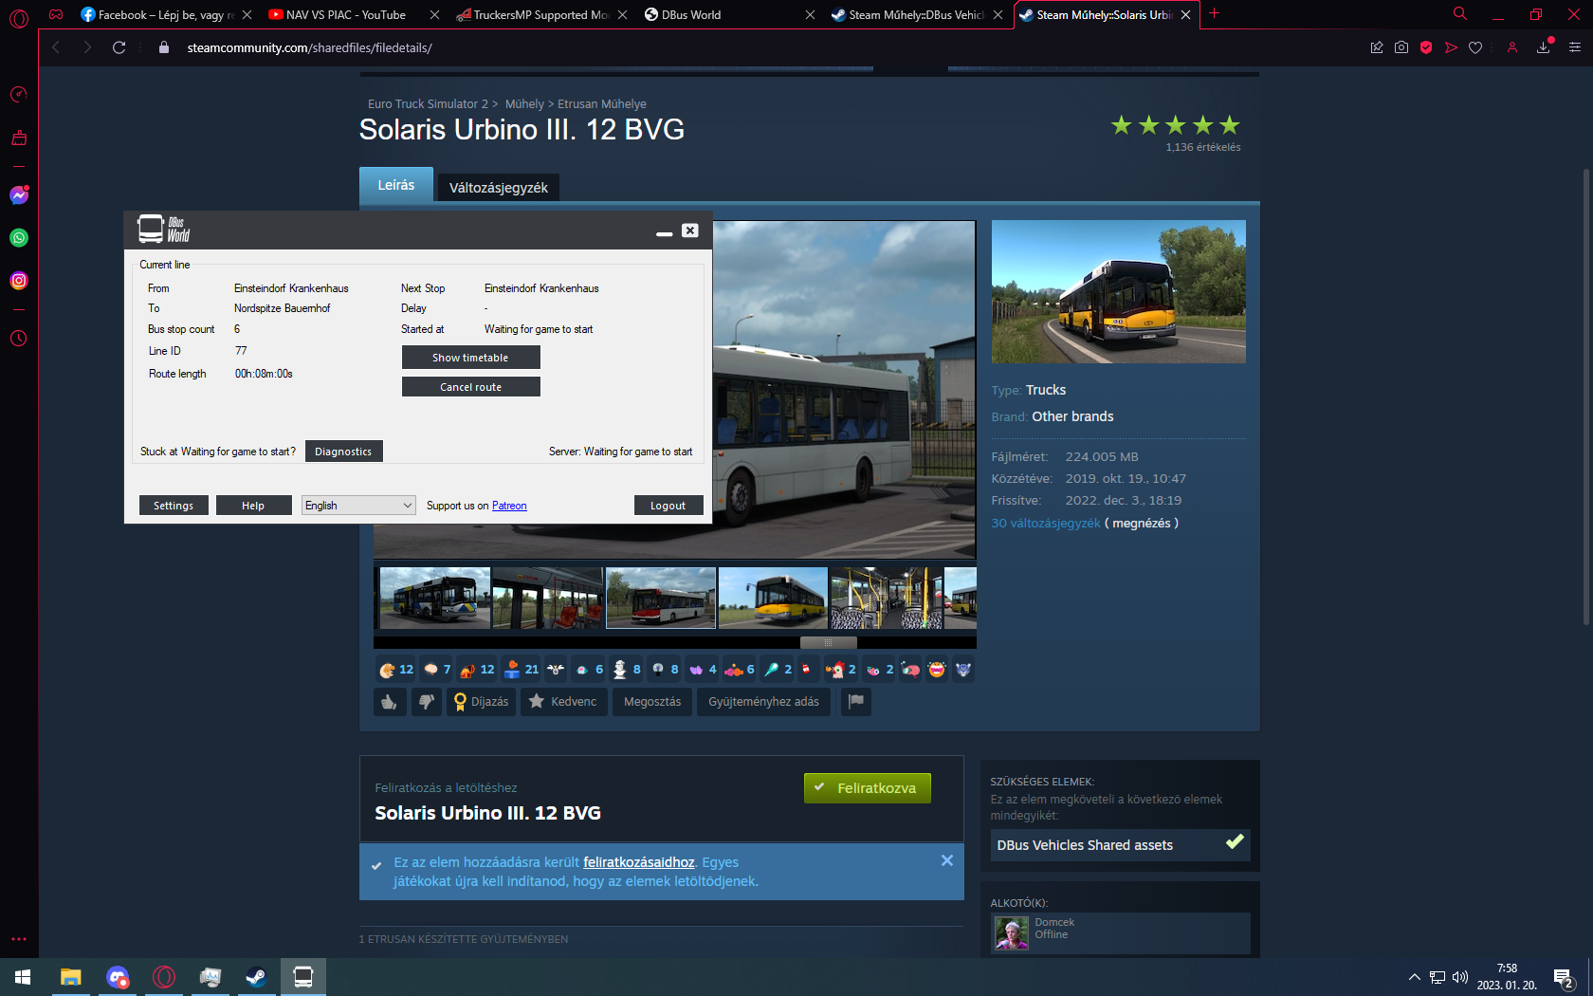Add item to Kedvenc favorites
Screen dimensions: 1593x996
pos(563,702)
